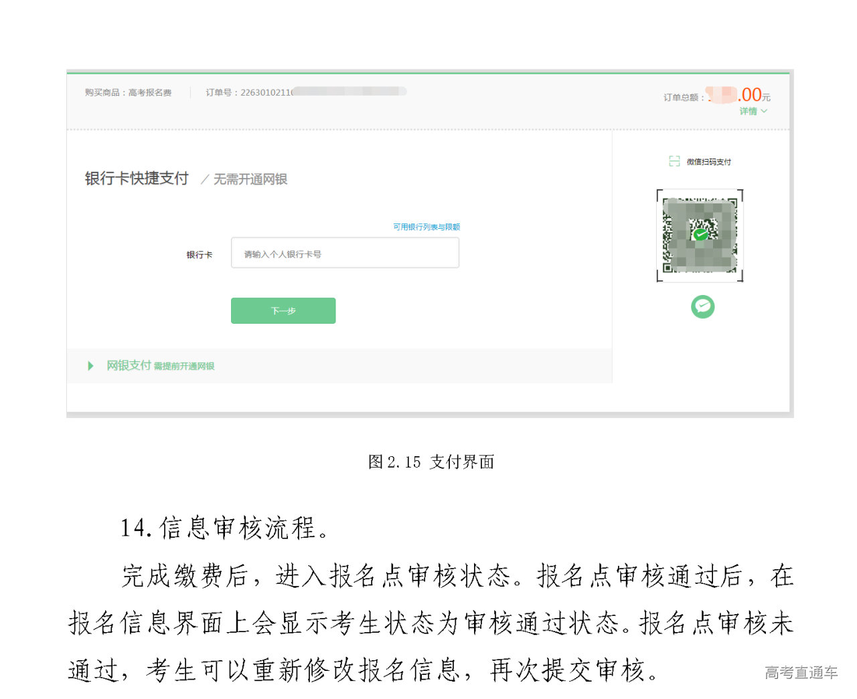Click the green triangle arrow before 网银支付
This screenshot has height=699, width=857.
tap(90, 366)
